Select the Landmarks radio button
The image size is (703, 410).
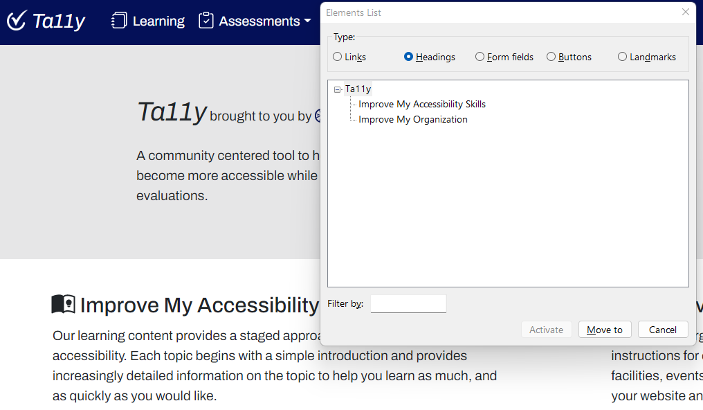point(622,57)
